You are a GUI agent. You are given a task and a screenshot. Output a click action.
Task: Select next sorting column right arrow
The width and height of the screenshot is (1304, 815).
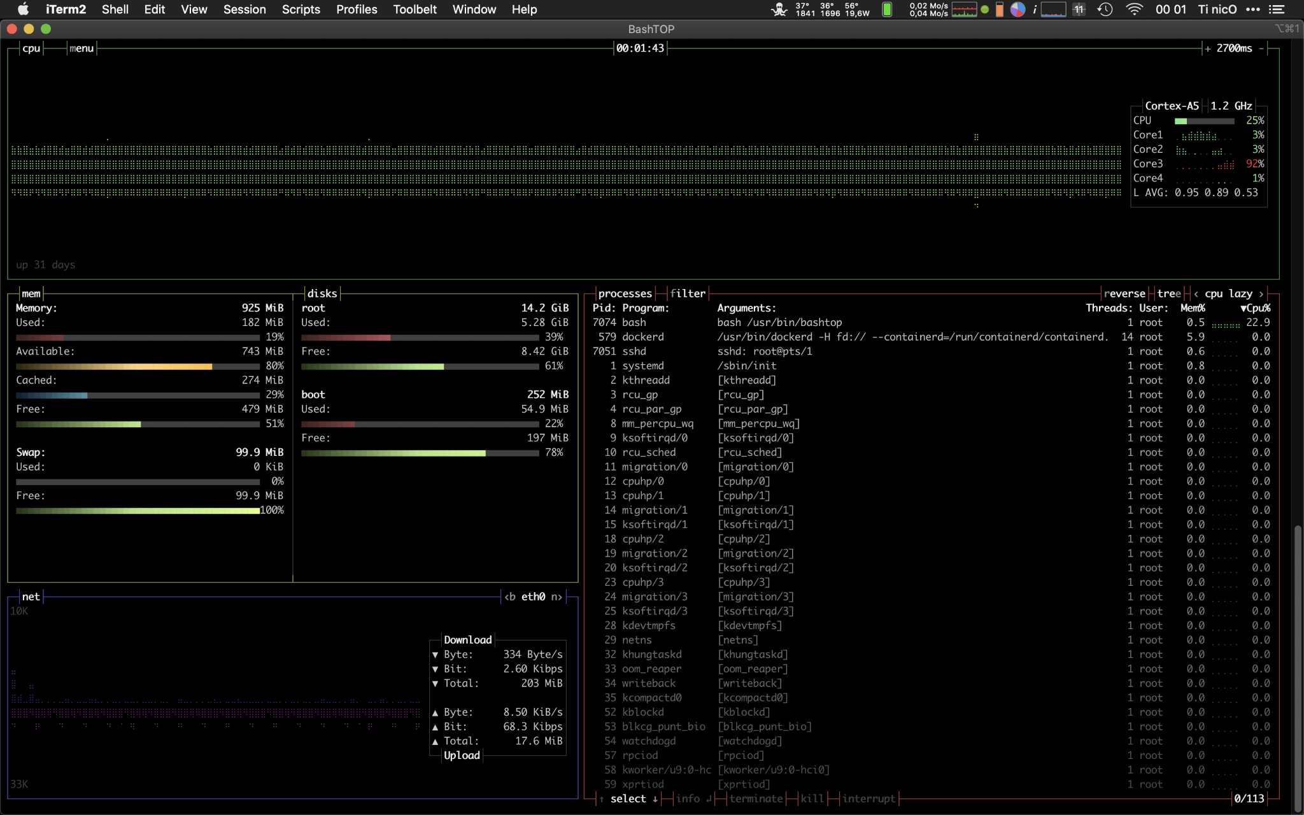[x=1261, y=294]
